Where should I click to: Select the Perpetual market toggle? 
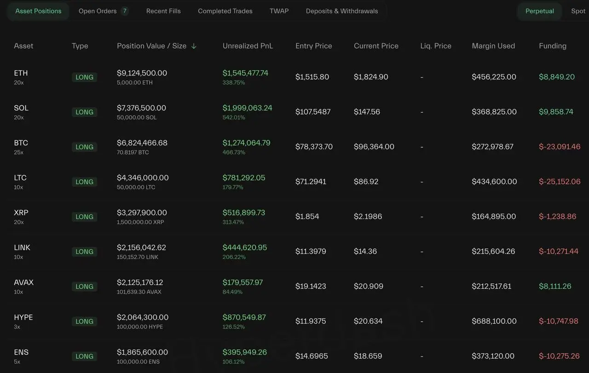click(540, 11)
